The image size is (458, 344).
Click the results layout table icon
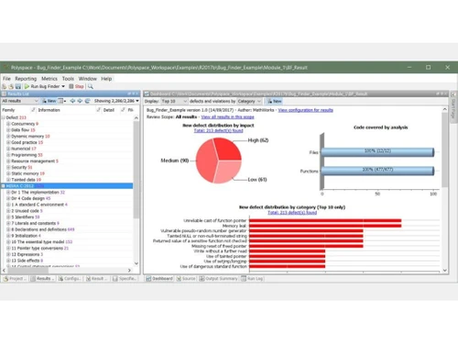tap(60, 101)
